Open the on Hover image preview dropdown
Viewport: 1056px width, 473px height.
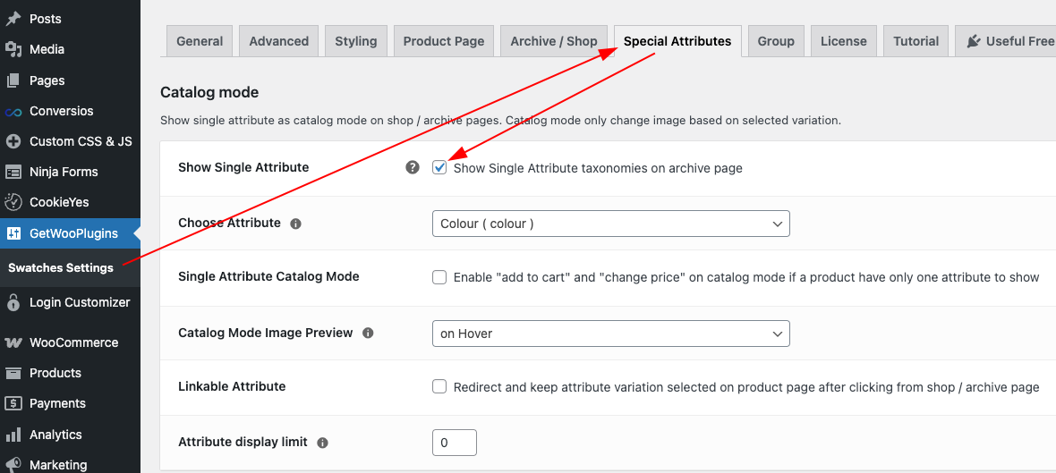pyautogui.click(x=611, y=333)
